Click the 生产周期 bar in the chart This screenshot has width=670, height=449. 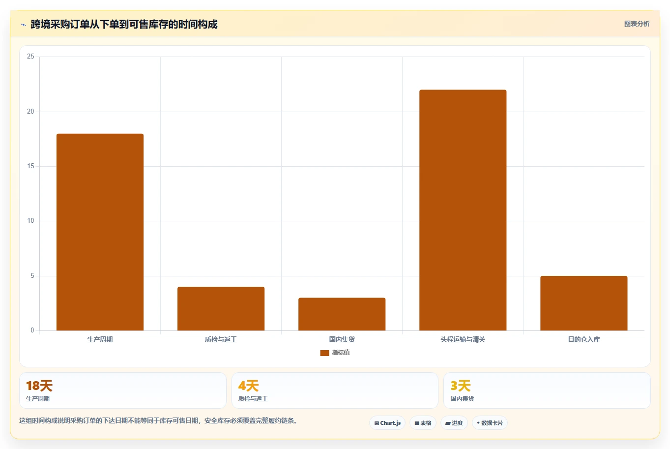100,232
